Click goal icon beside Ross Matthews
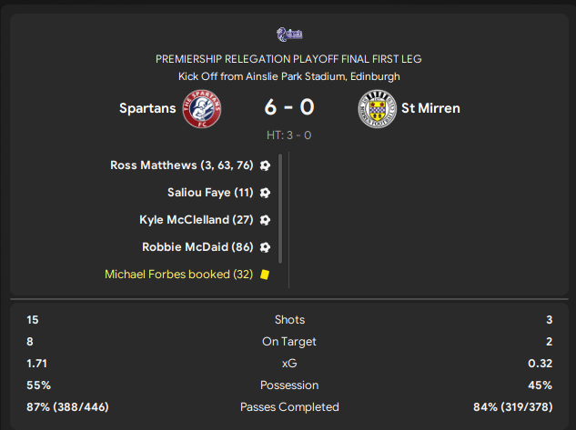The width and height of the screenshot is (576, 430). [x=265, y=165]
